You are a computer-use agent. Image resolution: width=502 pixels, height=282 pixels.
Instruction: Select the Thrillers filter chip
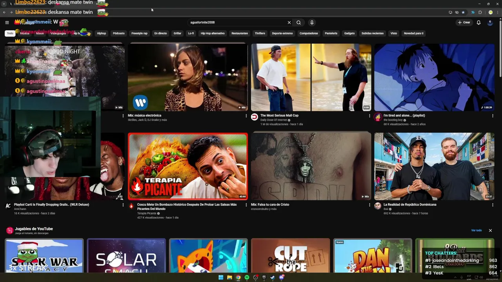pyautogui.click(x=260, y=33)
